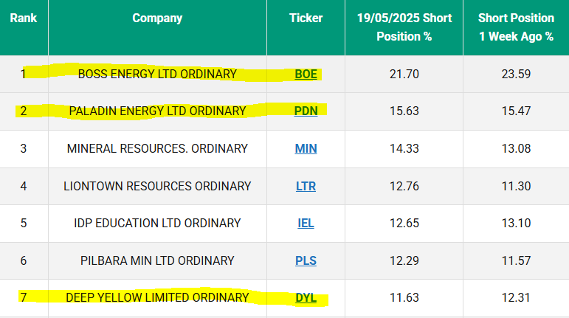Open the PDN ticker link
Screen dimensions: 569x318
point(306,111)
